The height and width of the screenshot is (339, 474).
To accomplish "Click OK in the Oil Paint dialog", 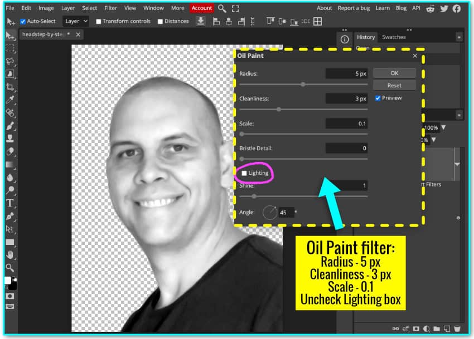I will pyautogui.click(x=394, y=73).
